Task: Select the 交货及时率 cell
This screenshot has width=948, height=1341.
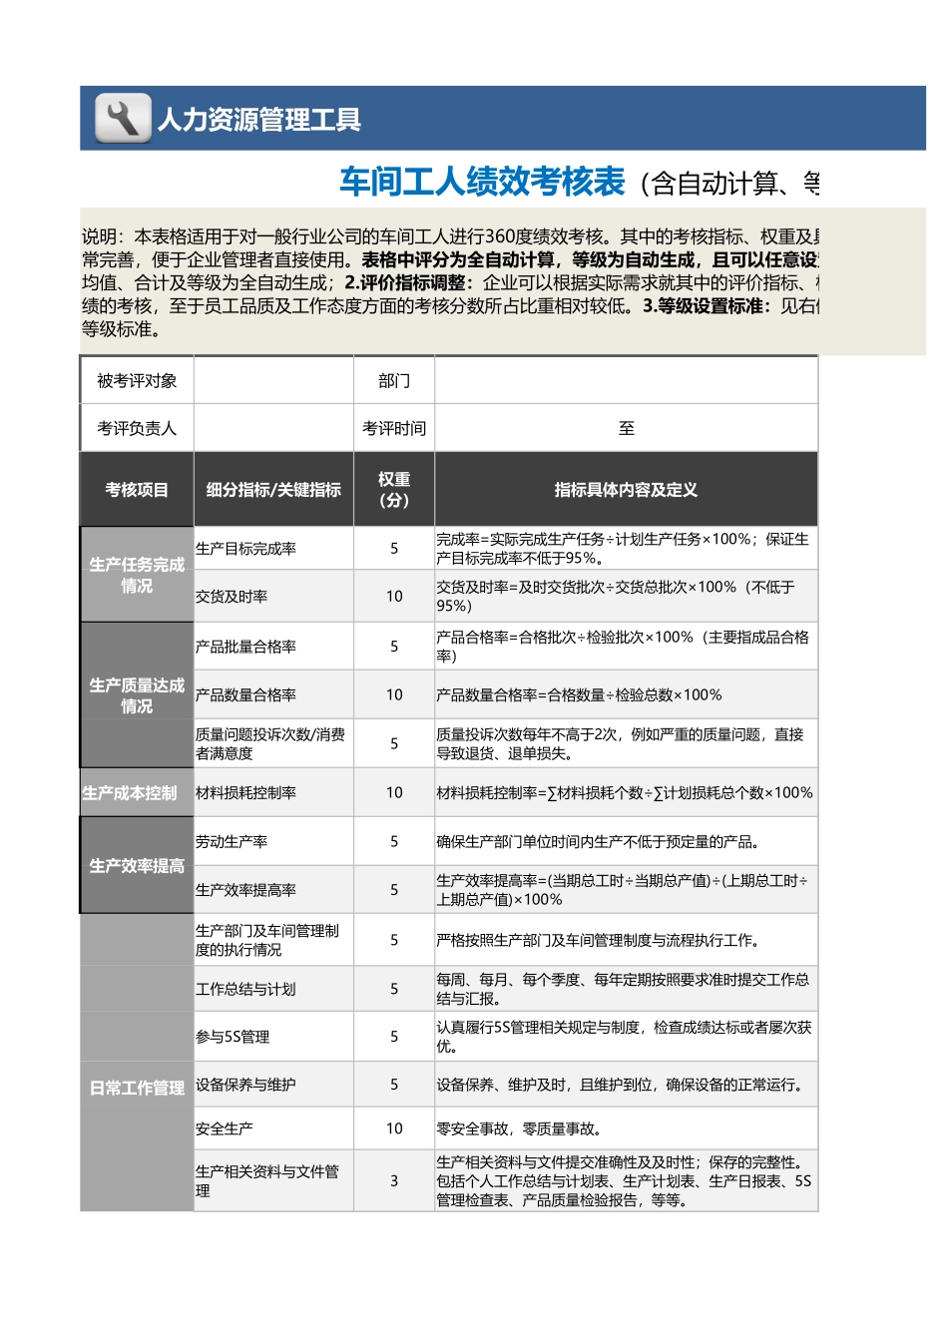Action: (x=273, y=596)
